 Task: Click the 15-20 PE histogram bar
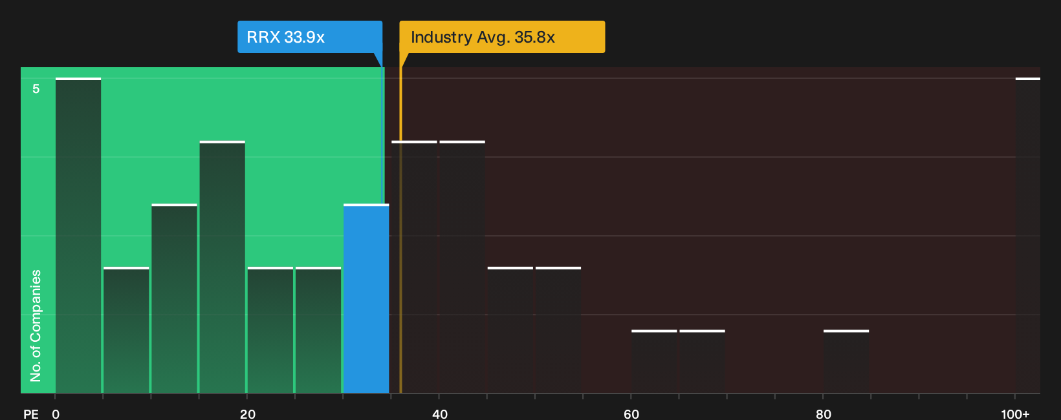[x=223, y=267]
